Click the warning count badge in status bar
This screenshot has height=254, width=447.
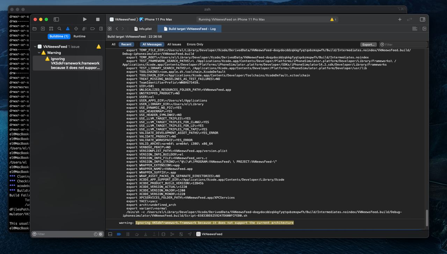(333, 20)
